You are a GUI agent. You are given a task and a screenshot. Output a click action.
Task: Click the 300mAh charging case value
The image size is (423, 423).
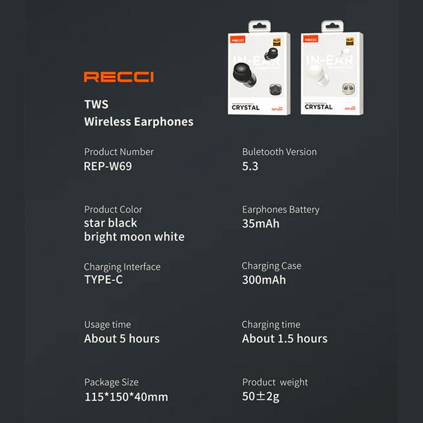point(264,280)
